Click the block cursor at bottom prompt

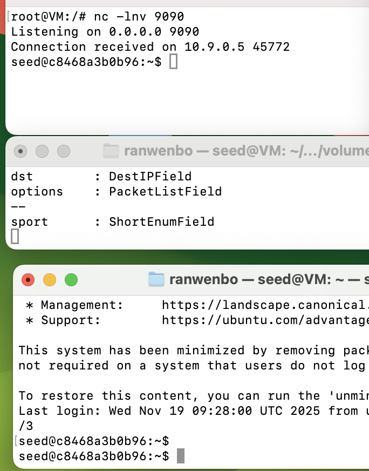[181, 456]
